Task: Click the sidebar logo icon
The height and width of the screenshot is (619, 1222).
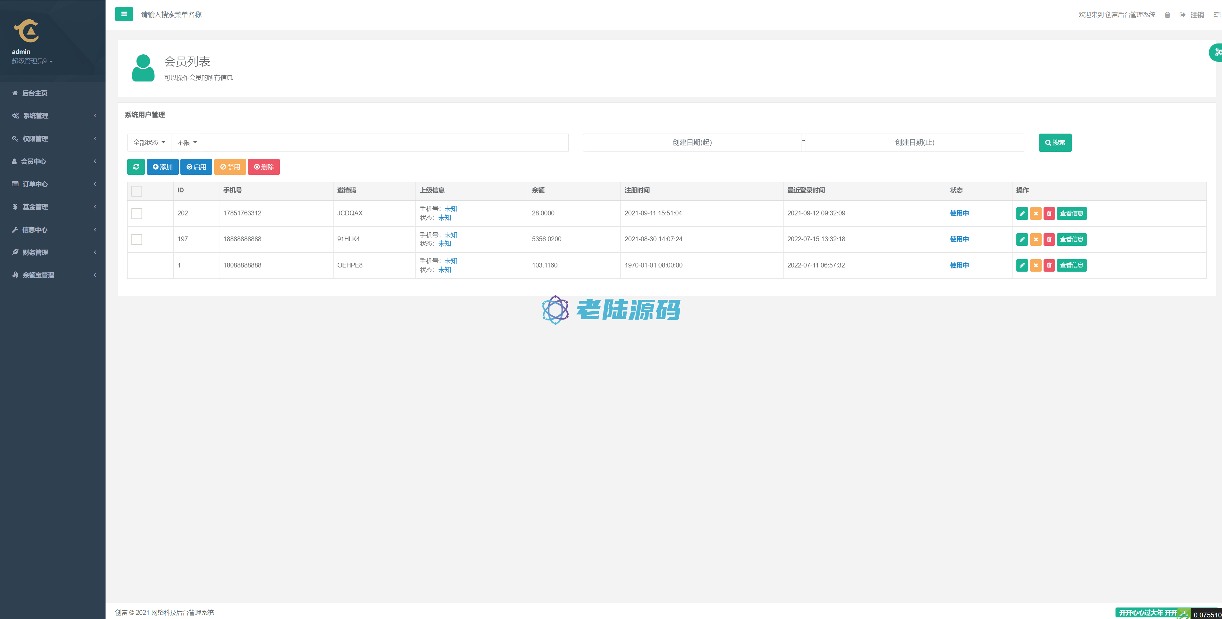Action: 27,31
